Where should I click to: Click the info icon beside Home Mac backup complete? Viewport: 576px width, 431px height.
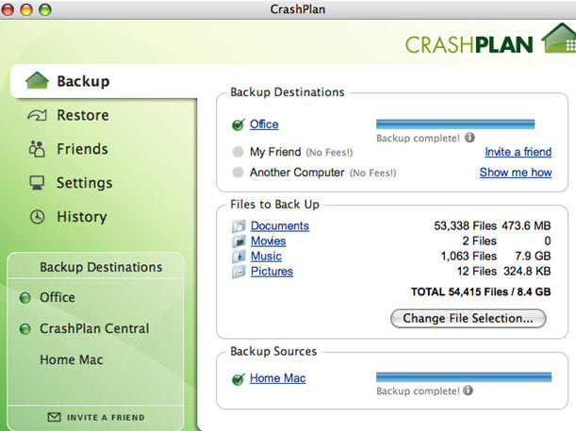click(468, 390)
